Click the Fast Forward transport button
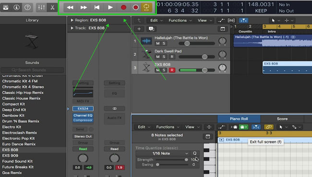The height and width of the screenshot is (177, 312). (84, 7)
